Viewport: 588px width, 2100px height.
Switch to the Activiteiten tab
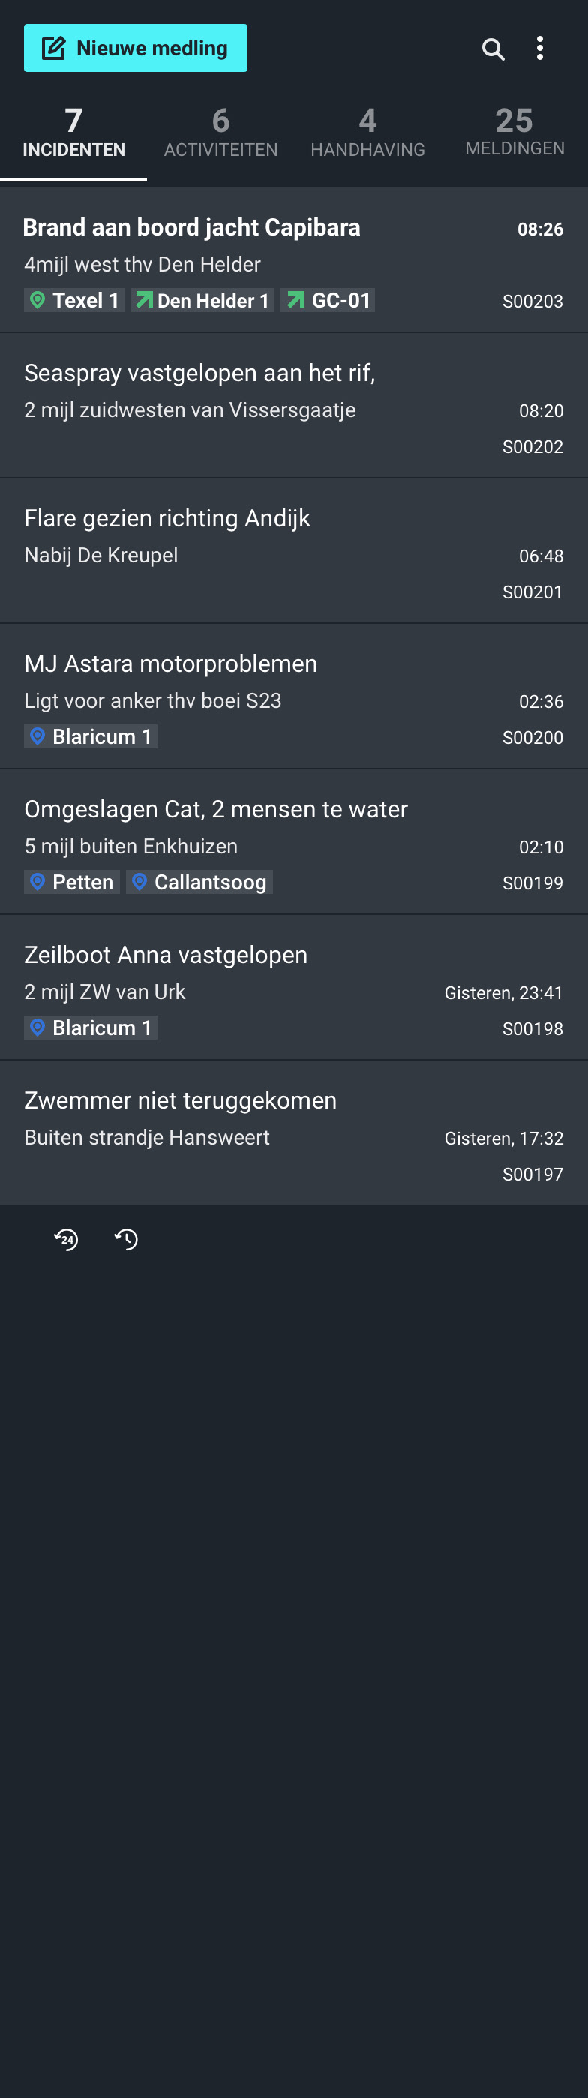click(x=220, y=132)
